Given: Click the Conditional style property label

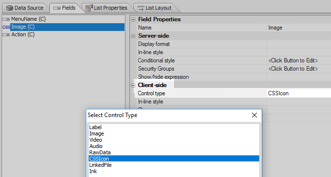Looking at the screenshot, I should (x=156, y=60).
